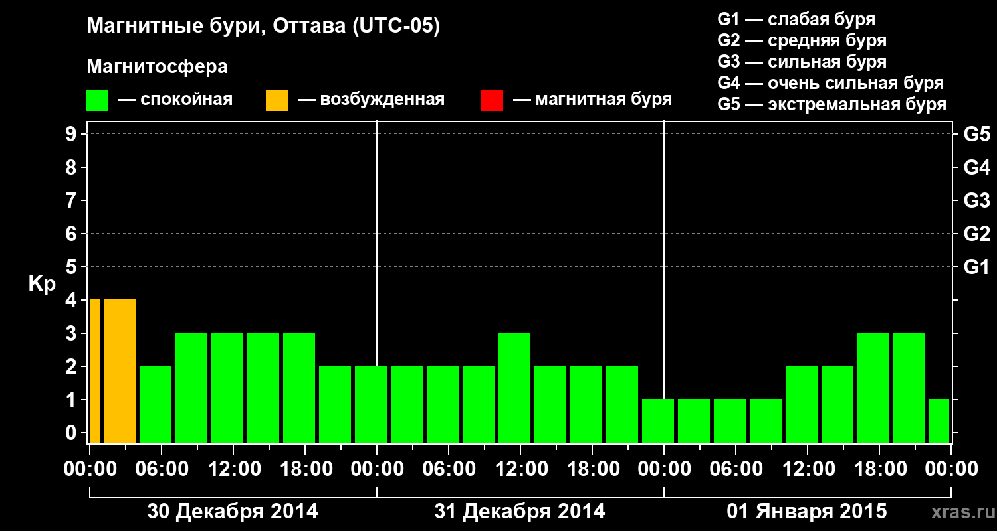Click the 'G5' label on the right axis
Viewport: 997px width, 531px height.
(977, 135)
